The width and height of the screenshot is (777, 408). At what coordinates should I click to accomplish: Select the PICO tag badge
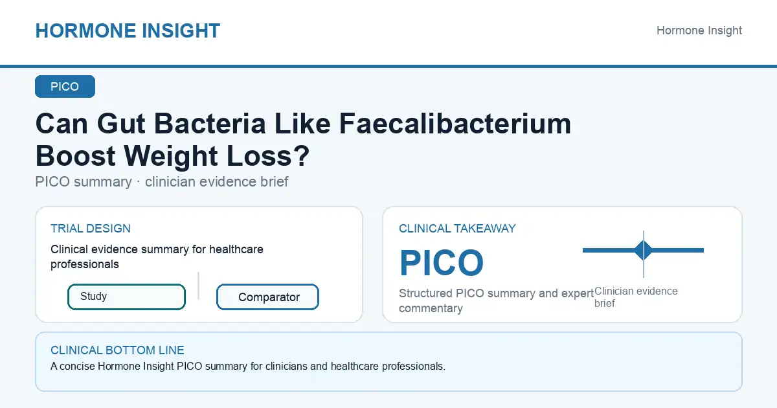tap(65, 87)
